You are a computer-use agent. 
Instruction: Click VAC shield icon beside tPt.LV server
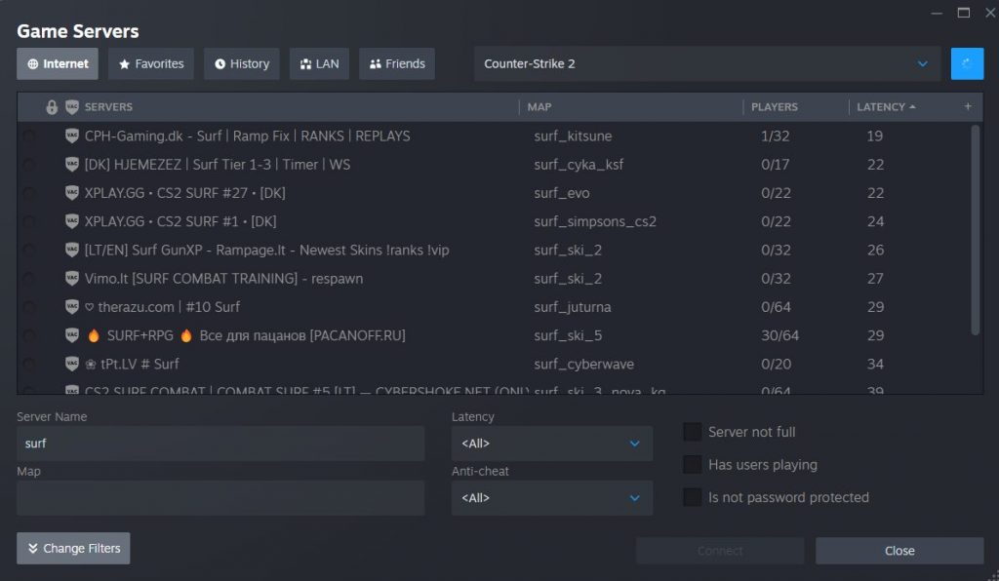(x=72, y=364)
